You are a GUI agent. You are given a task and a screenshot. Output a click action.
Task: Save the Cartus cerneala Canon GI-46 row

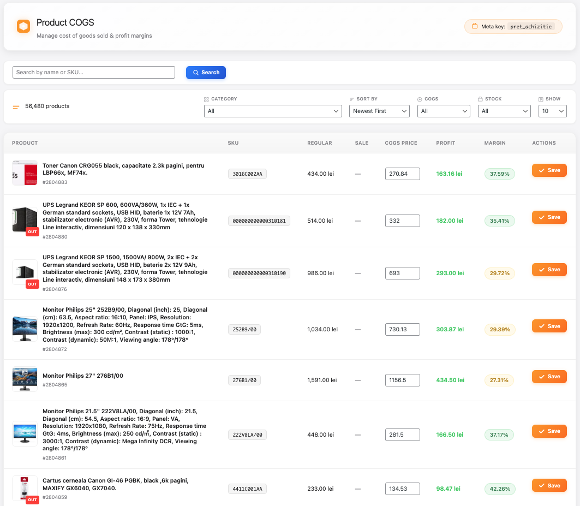[x=549, y=486]
